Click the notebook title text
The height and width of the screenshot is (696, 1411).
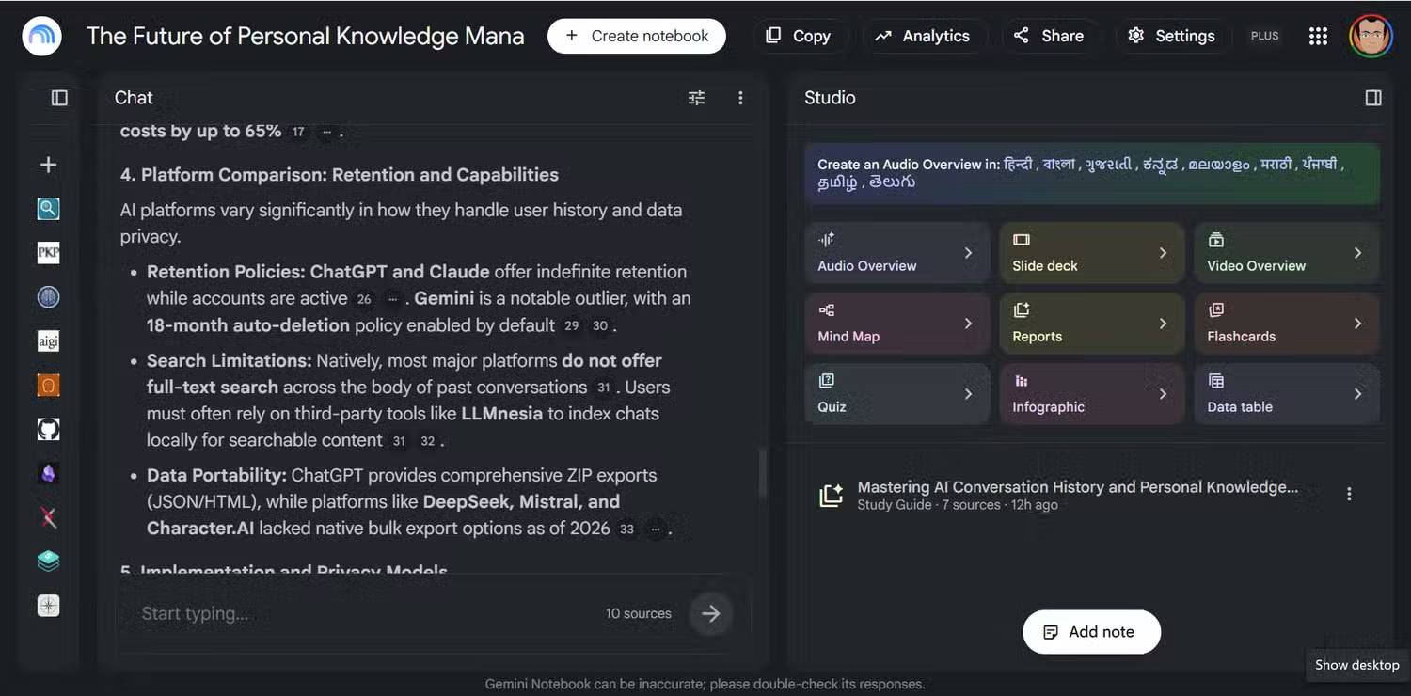tap(306, 36)
